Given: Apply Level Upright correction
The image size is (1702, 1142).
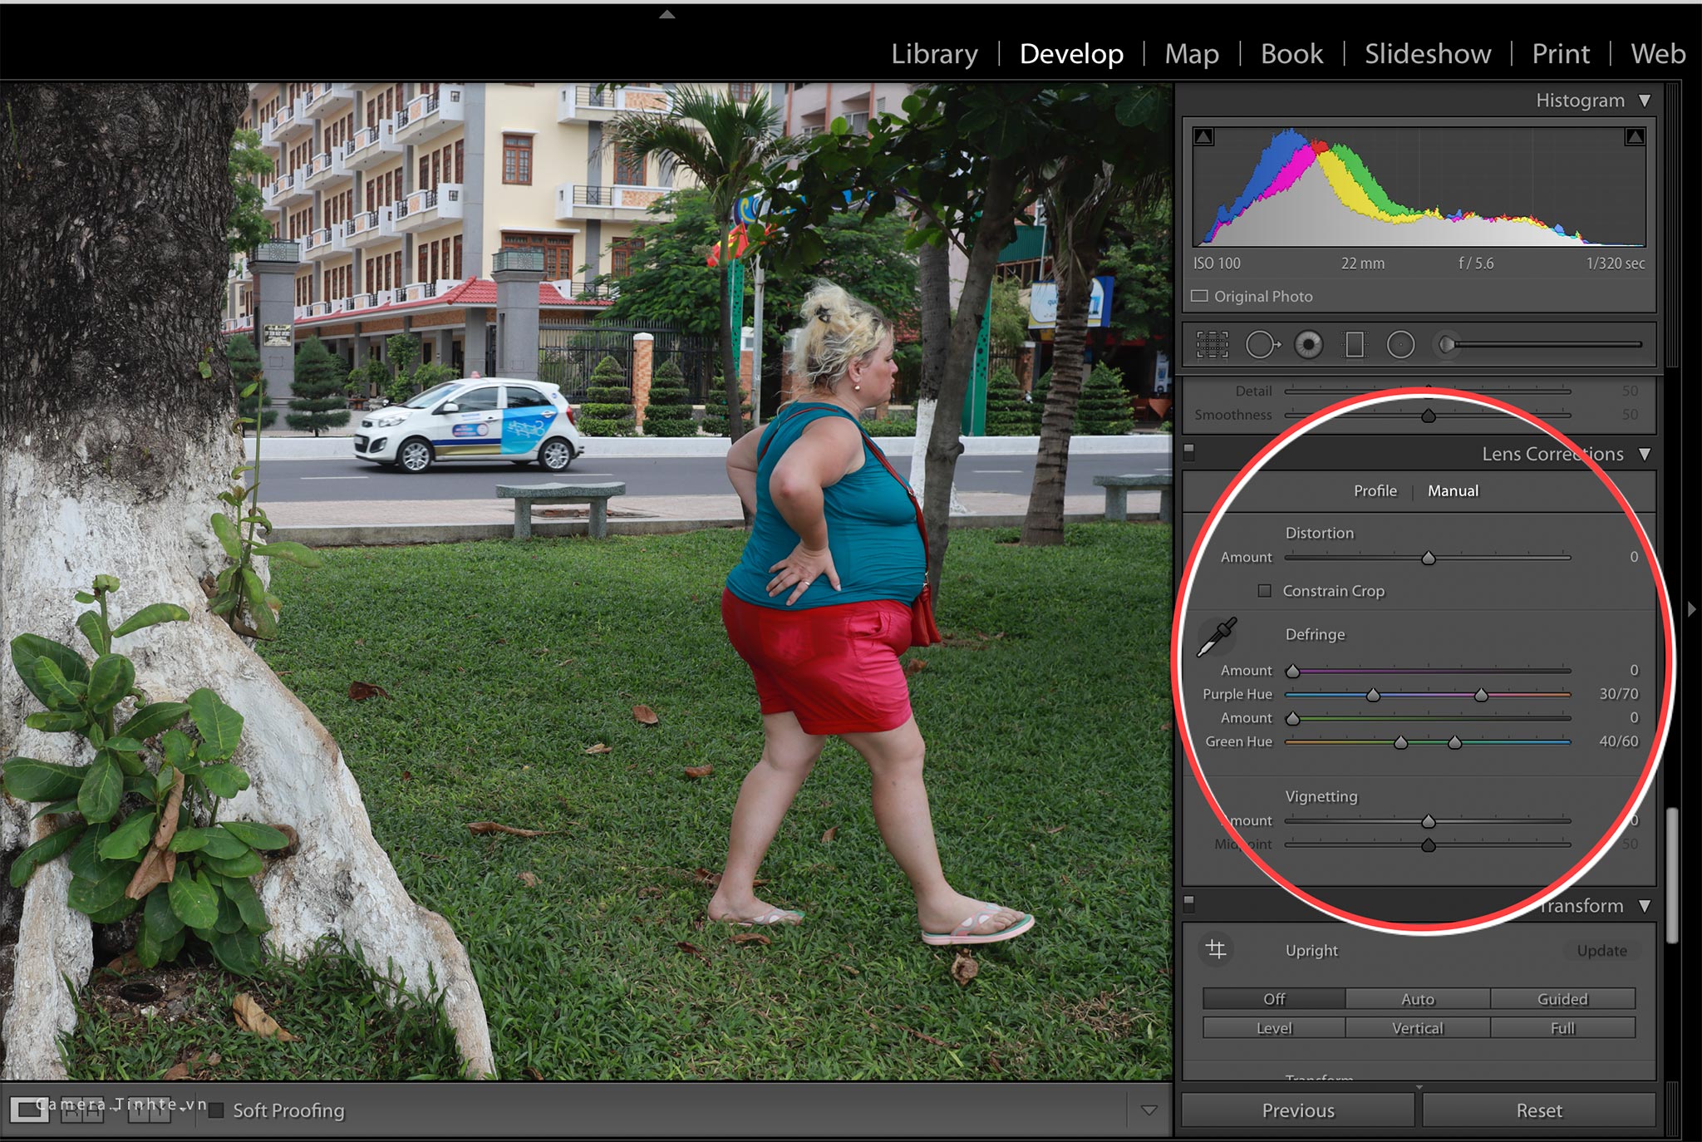Looking at the screenshot, I should (1274, 1028).
